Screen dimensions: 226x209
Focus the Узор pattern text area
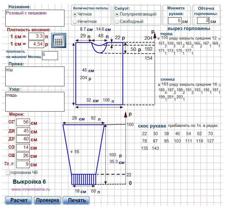(x=35, y=102)
